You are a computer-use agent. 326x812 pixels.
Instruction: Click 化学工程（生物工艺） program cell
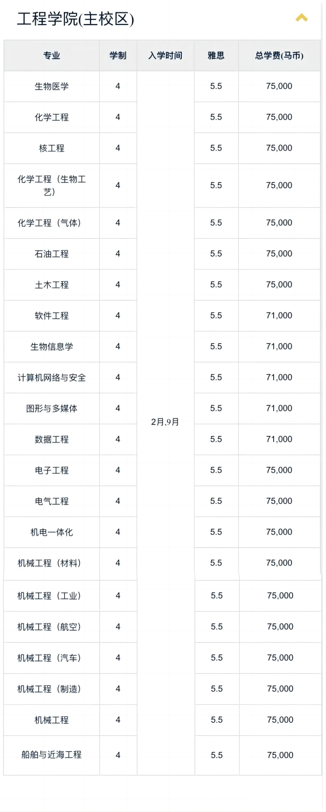coord(52,186)
